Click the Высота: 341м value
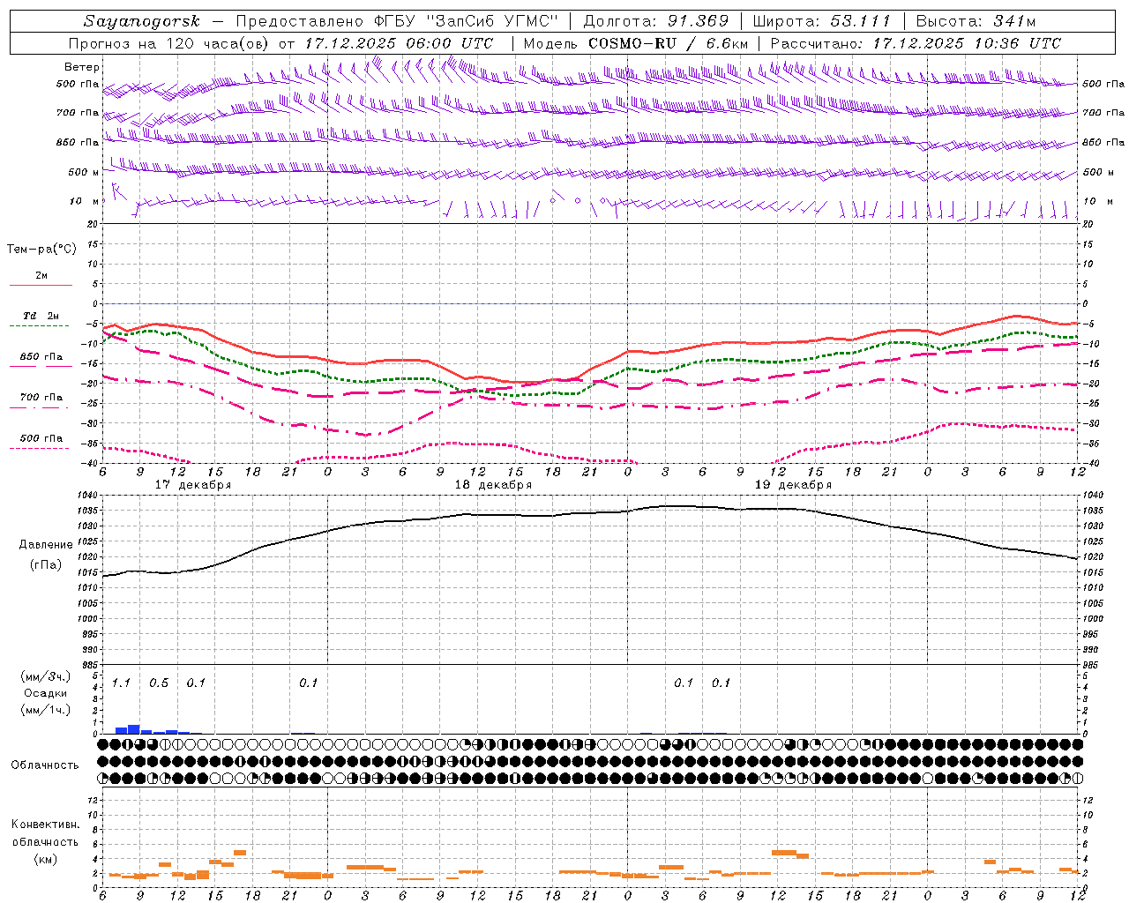 point(976,21)
